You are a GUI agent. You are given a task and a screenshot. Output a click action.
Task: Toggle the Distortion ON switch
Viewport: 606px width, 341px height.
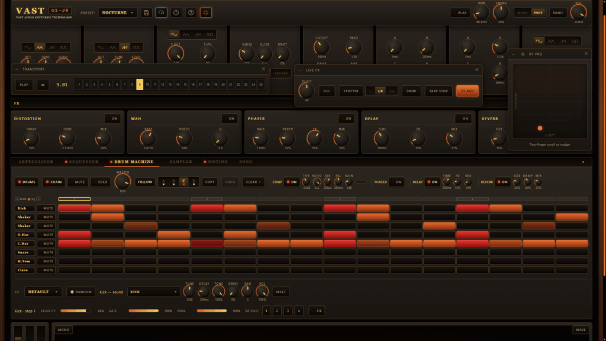pos(112,118)
